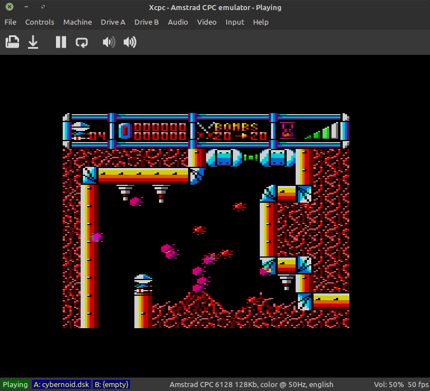Click the player ship on the pedestal
Viewport: 430px width, 391px height.
coord(143,284)
